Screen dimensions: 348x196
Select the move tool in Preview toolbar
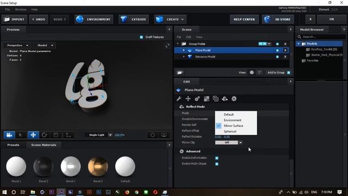(33, 135)
